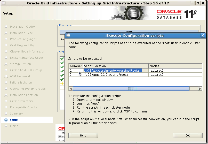Viewport: 208px width, 144px height.
Task: Select Create ASM Disk Group step
Action: pos(26,70)
